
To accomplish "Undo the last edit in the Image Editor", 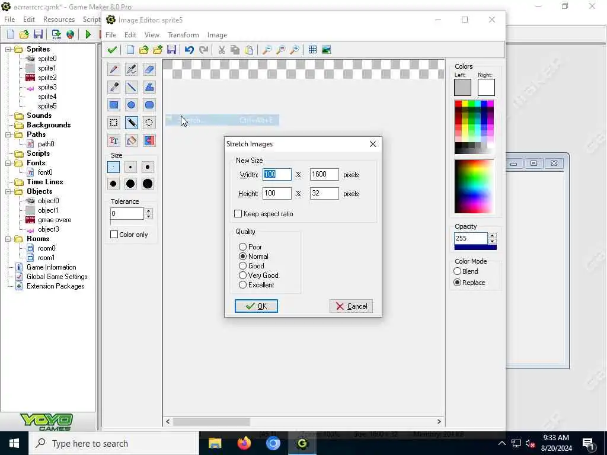I will click(189, 50).
